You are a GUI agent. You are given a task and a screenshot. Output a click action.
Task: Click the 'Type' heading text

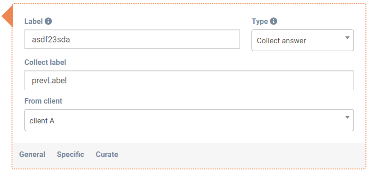[260, 22]
